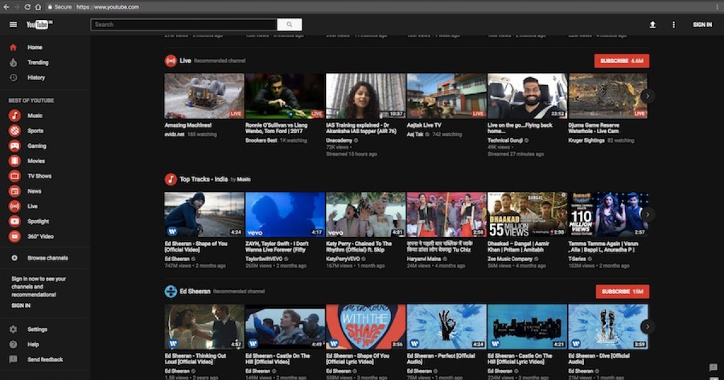Click the Kruger Sightings channel name
The height and width of the screenshot is (380, 724).
point(585,141)
